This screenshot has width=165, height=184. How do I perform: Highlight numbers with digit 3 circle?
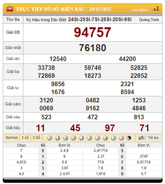pyautogui.click(x=73, y=138)
